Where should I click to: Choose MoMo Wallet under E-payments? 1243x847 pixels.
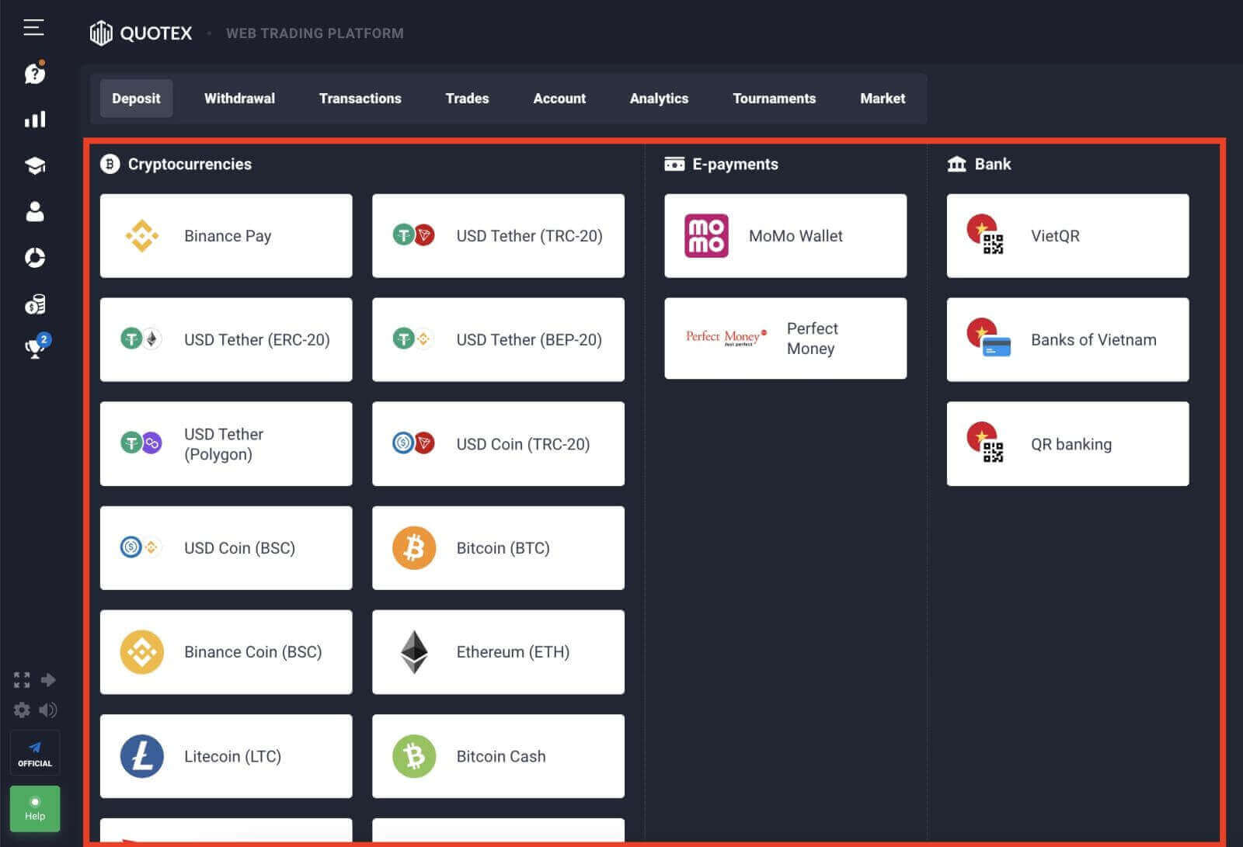point(785,236)
